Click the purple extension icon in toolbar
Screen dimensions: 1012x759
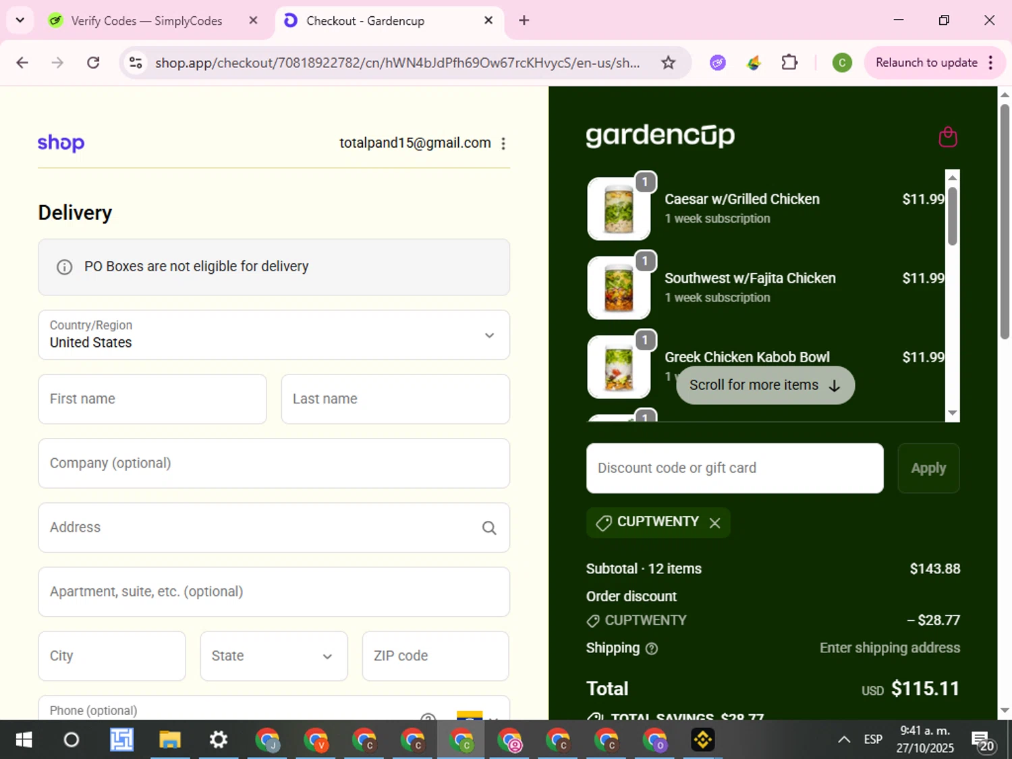coord(718,63)
